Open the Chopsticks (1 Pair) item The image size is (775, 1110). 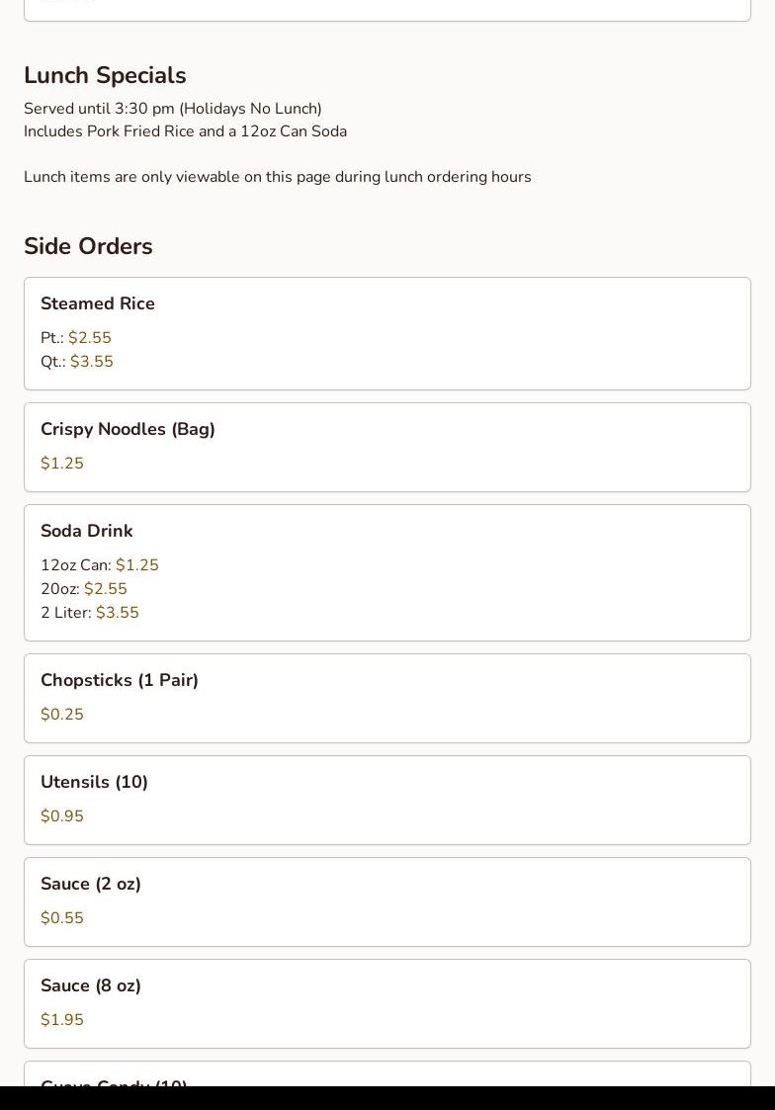tap(120, 680)
